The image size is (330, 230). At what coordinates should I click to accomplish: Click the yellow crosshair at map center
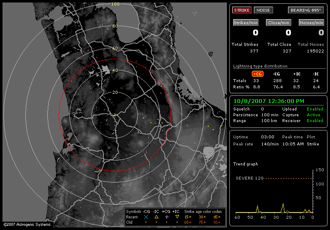pyautogui.click(x=115, y=115)
